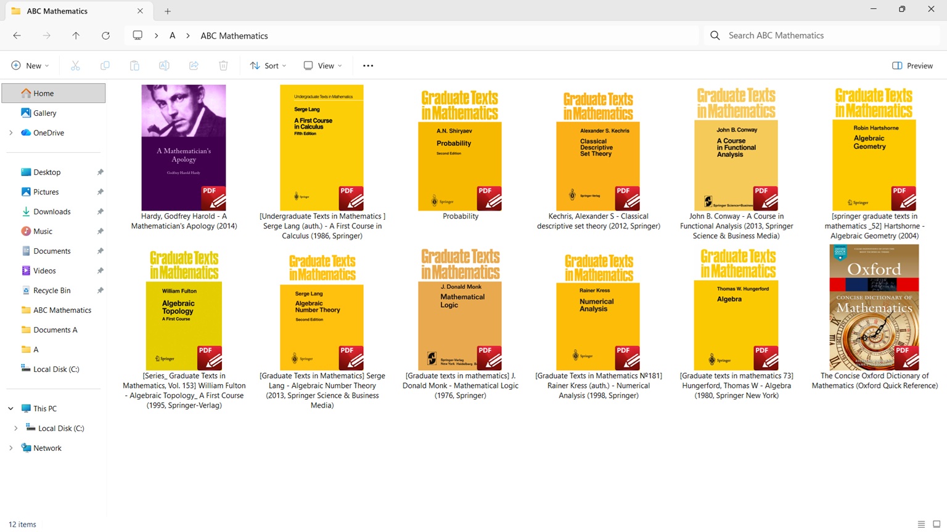Unpin Documents using its pin icon

100,251
